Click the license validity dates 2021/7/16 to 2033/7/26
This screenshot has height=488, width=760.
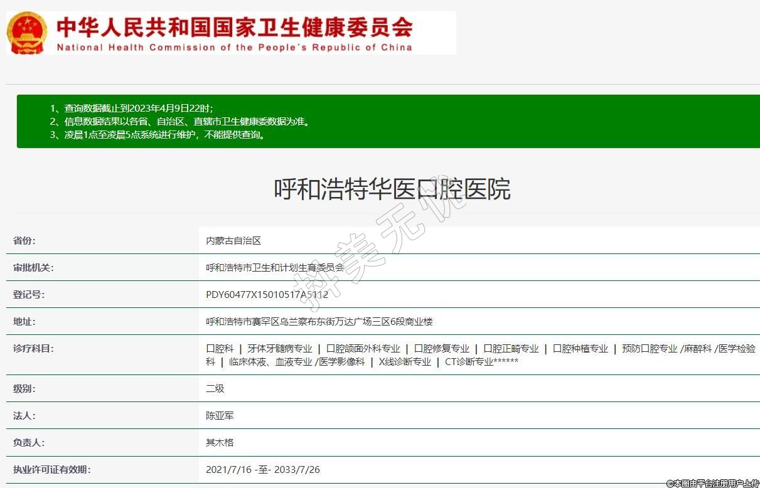[x=263, y=470]
